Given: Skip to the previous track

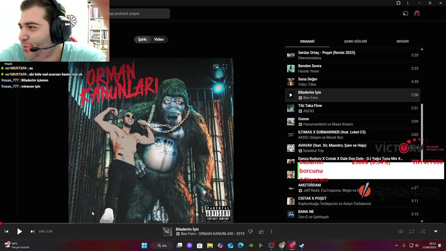Looking at the screenshot, I should (x=6, y=231).
